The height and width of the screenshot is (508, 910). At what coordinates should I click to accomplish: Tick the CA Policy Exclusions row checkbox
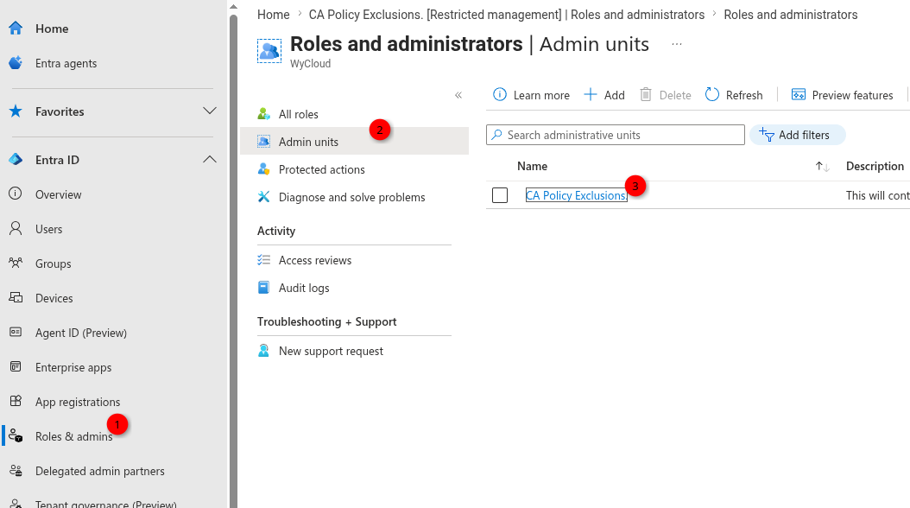click(x=500, y=195)
